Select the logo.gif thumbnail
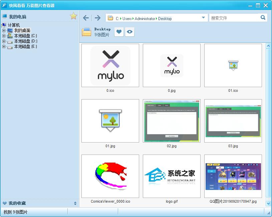Image resolution: width=272 pixels, height=217 pixels. 172,176
